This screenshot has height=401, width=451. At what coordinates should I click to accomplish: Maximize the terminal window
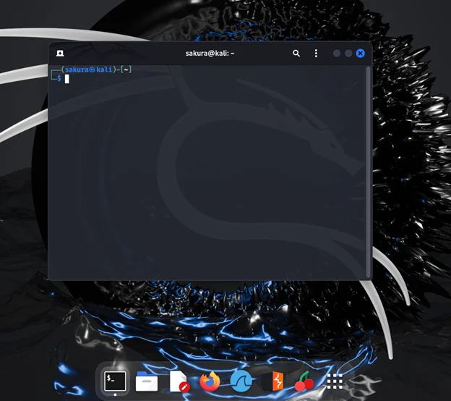tap(348, 54)
